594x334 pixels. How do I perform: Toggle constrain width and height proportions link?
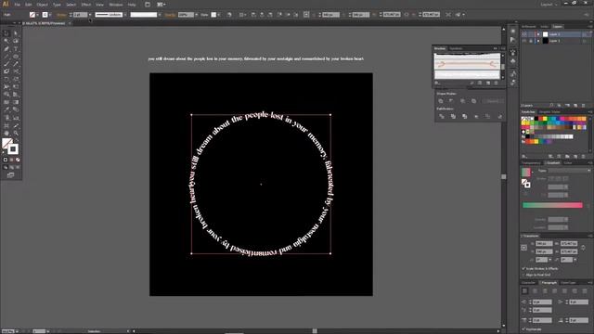tap(584, 248)
